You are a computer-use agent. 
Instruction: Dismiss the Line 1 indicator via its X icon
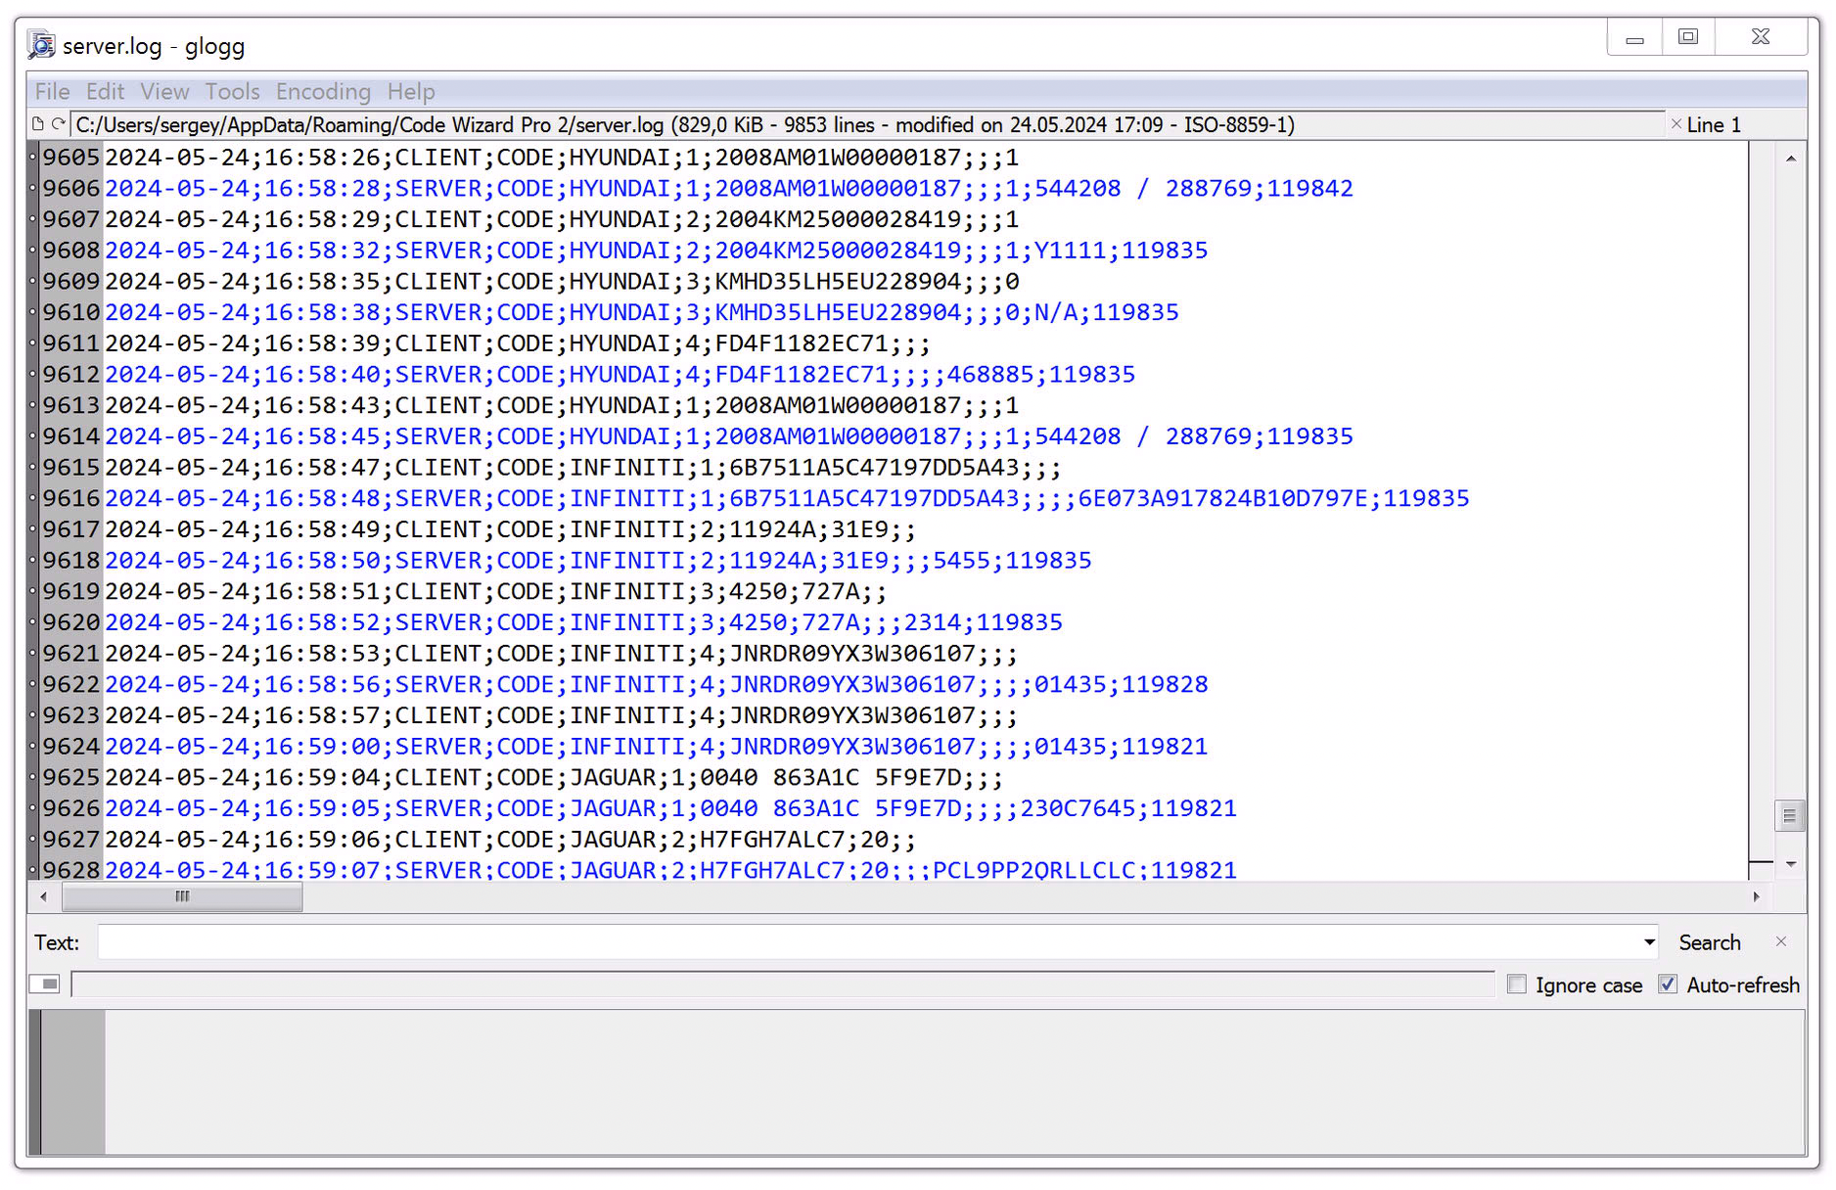click(1675, 124)
